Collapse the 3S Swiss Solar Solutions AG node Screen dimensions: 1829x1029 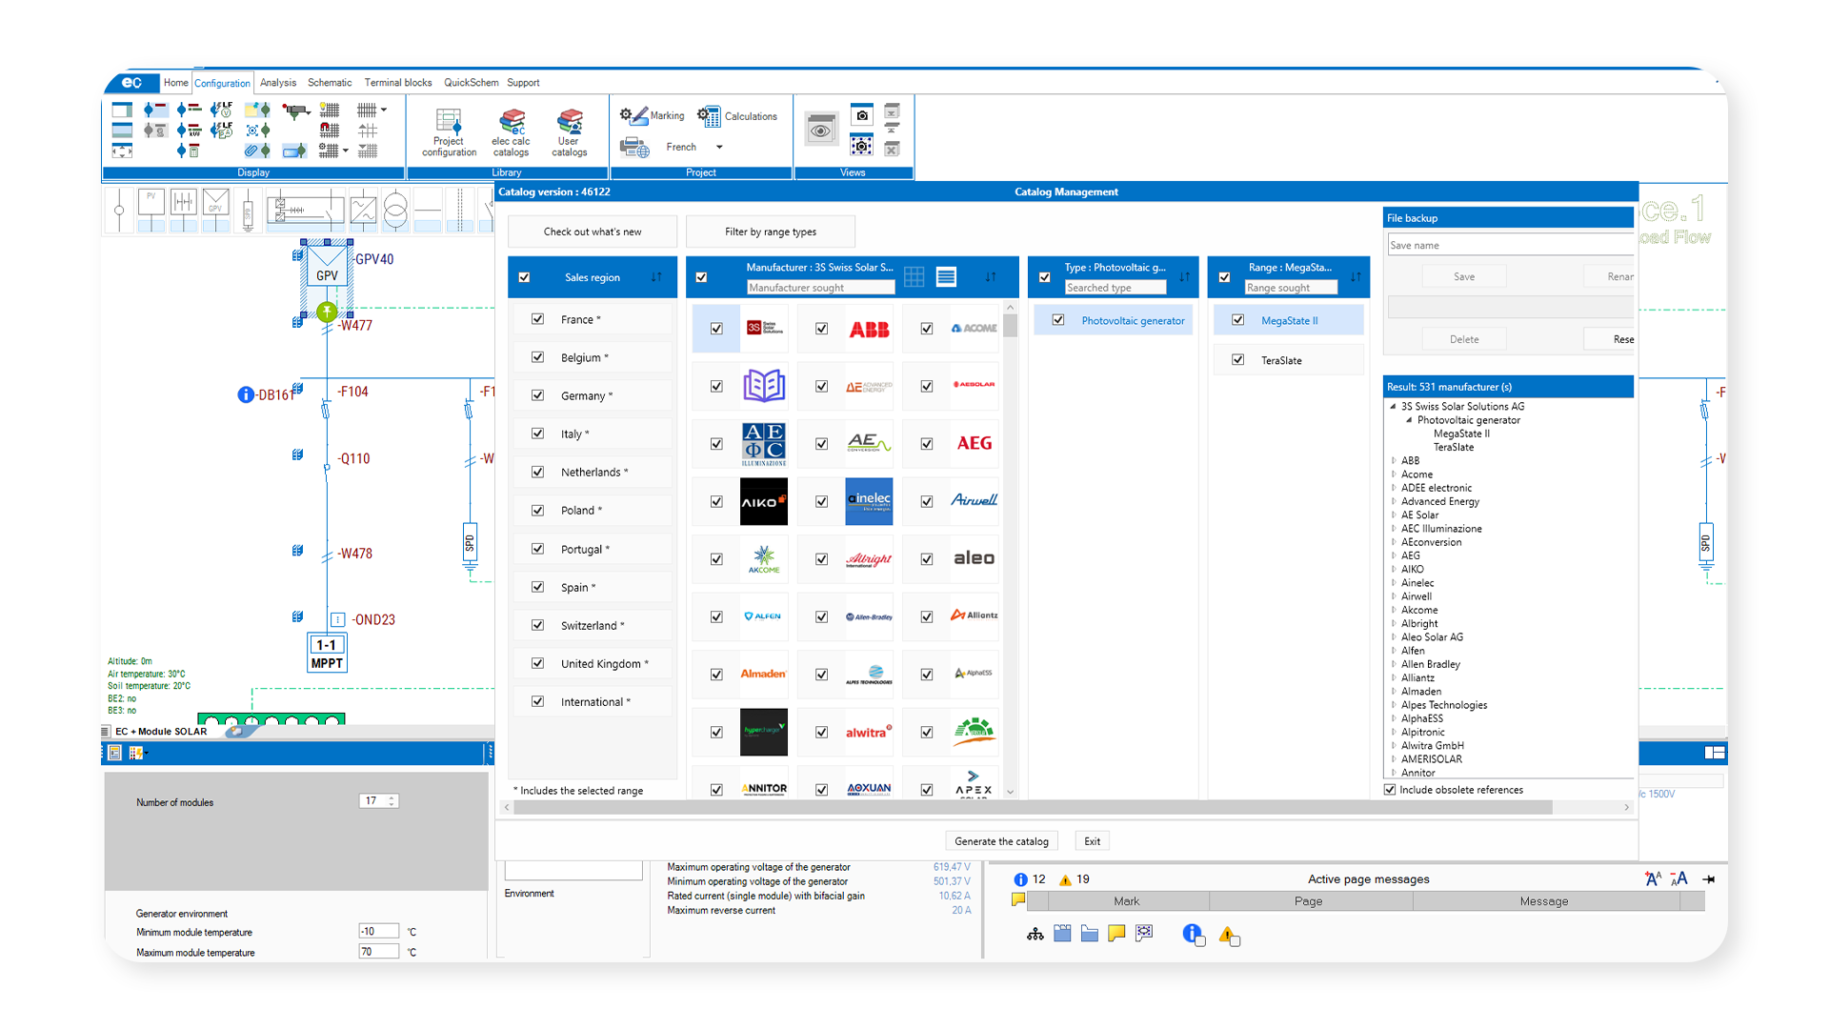coord(1393,406)
